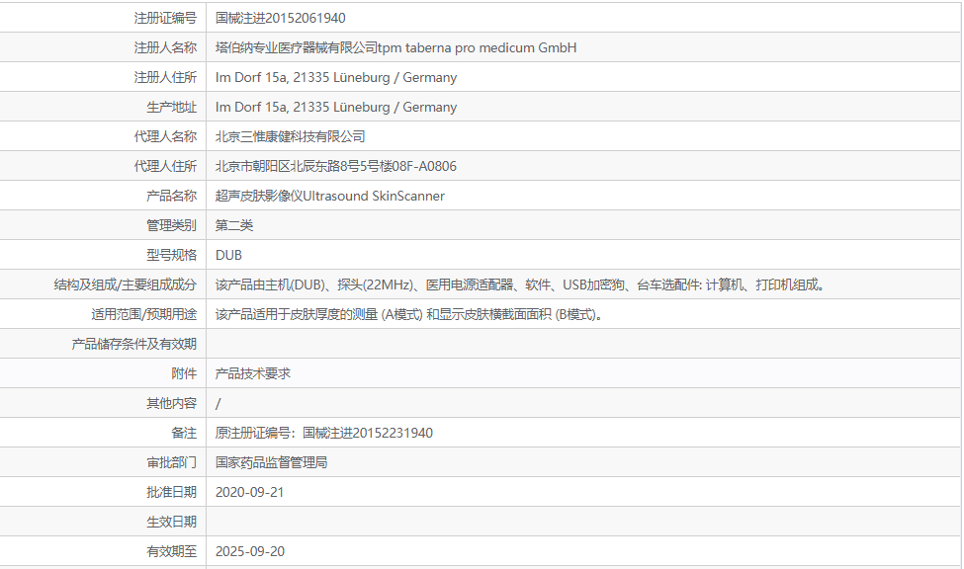Open the 产品技术要求 attachment text
964x569 pixels.
point(253,373)
